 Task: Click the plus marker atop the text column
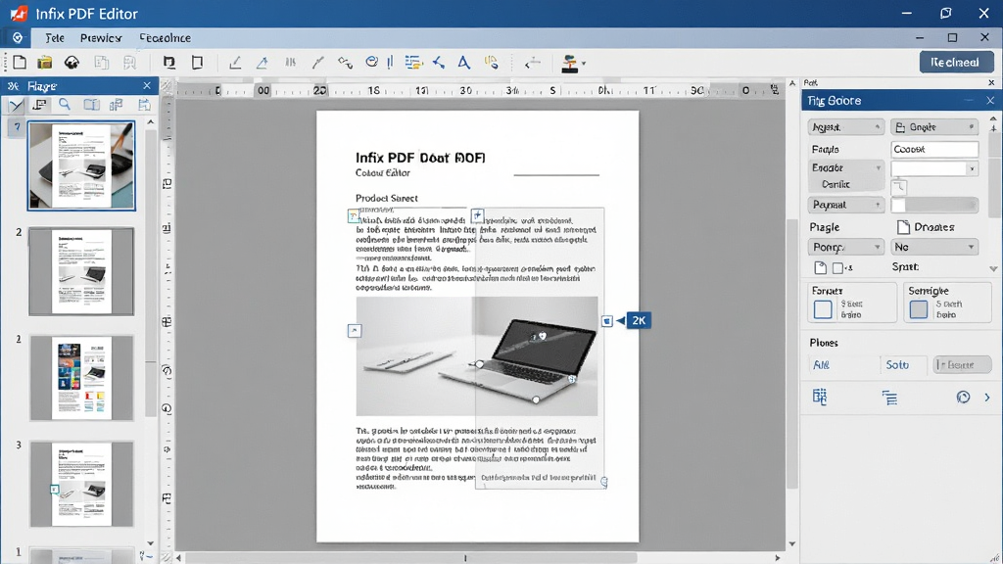pos(477,214)
